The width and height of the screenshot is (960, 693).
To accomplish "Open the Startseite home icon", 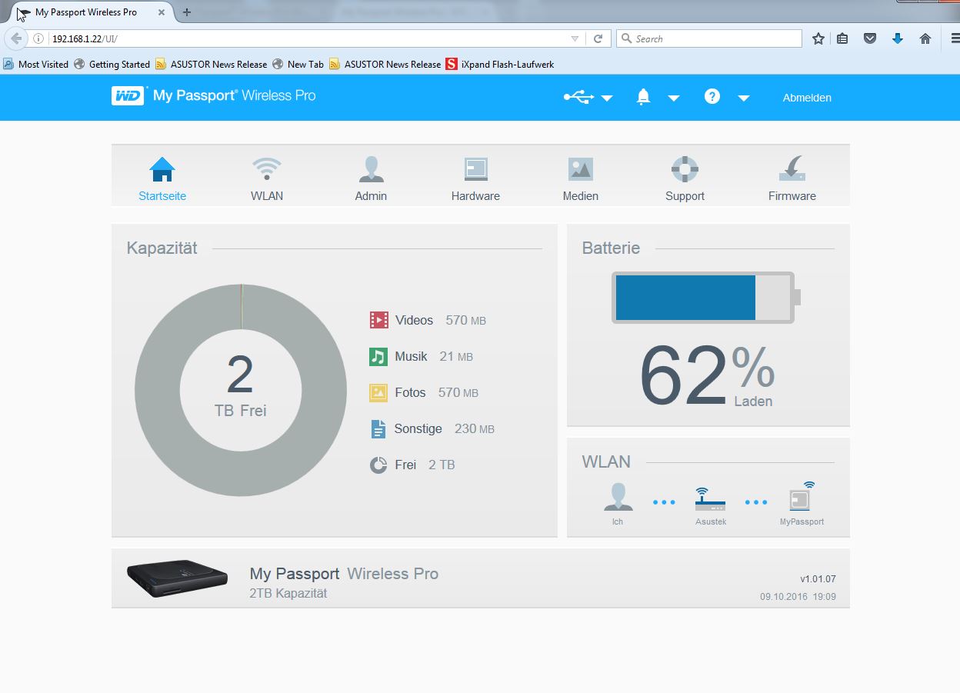I will point(162,169).
